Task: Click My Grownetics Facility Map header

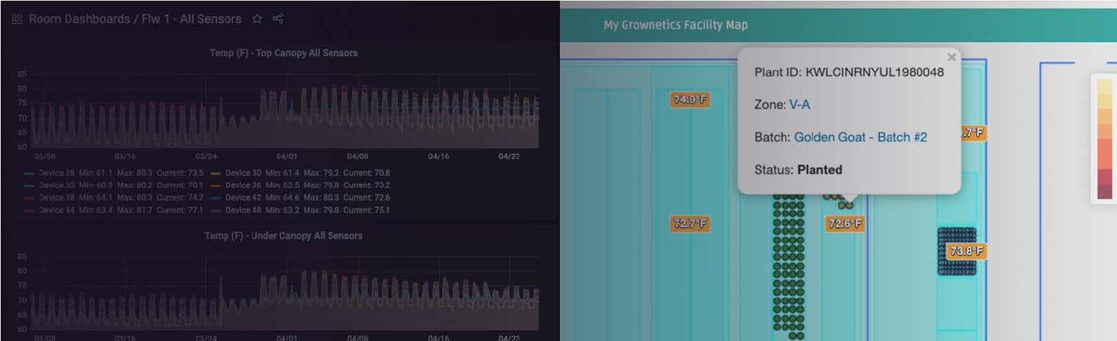Action: pyautogui.click(x=675, y=25)
